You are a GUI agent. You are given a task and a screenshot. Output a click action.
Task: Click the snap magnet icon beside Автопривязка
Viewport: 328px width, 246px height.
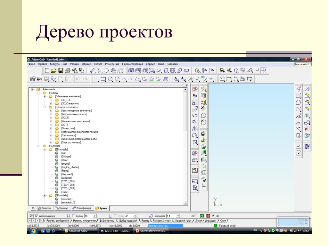pos(31,216)
